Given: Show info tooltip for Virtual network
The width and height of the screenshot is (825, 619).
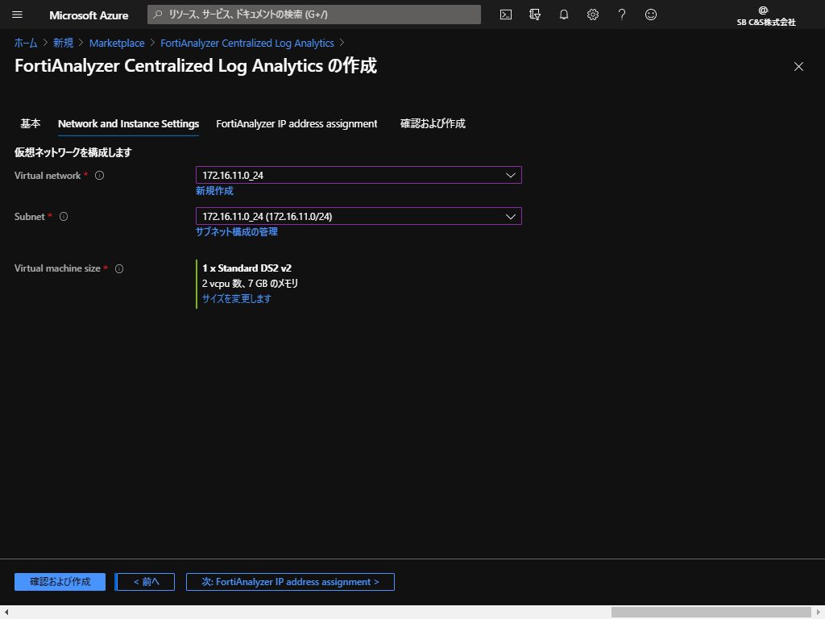Looking at the screenshot, I should coord(99,176).
